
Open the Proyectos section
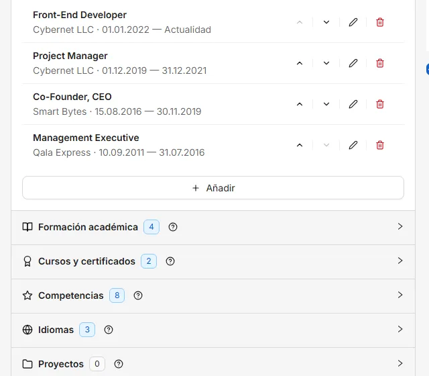tap(213, 363)
